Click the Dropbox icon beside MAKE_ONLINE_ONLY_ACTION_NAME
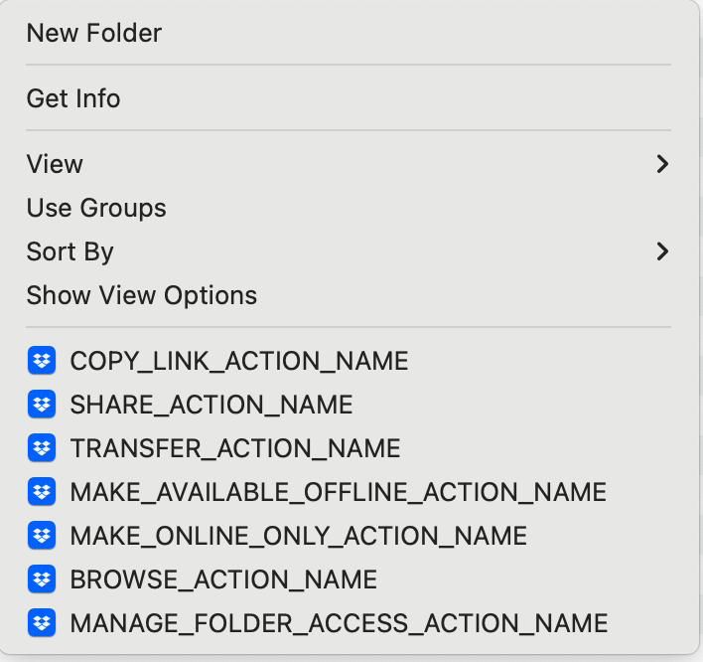Screen dimensions: 703x662 (x=41, y=536)
